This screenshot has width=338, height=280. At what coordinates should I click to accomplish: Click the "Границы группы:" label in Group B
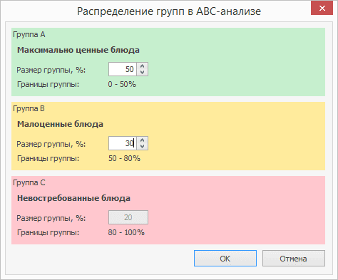point(48,158)
